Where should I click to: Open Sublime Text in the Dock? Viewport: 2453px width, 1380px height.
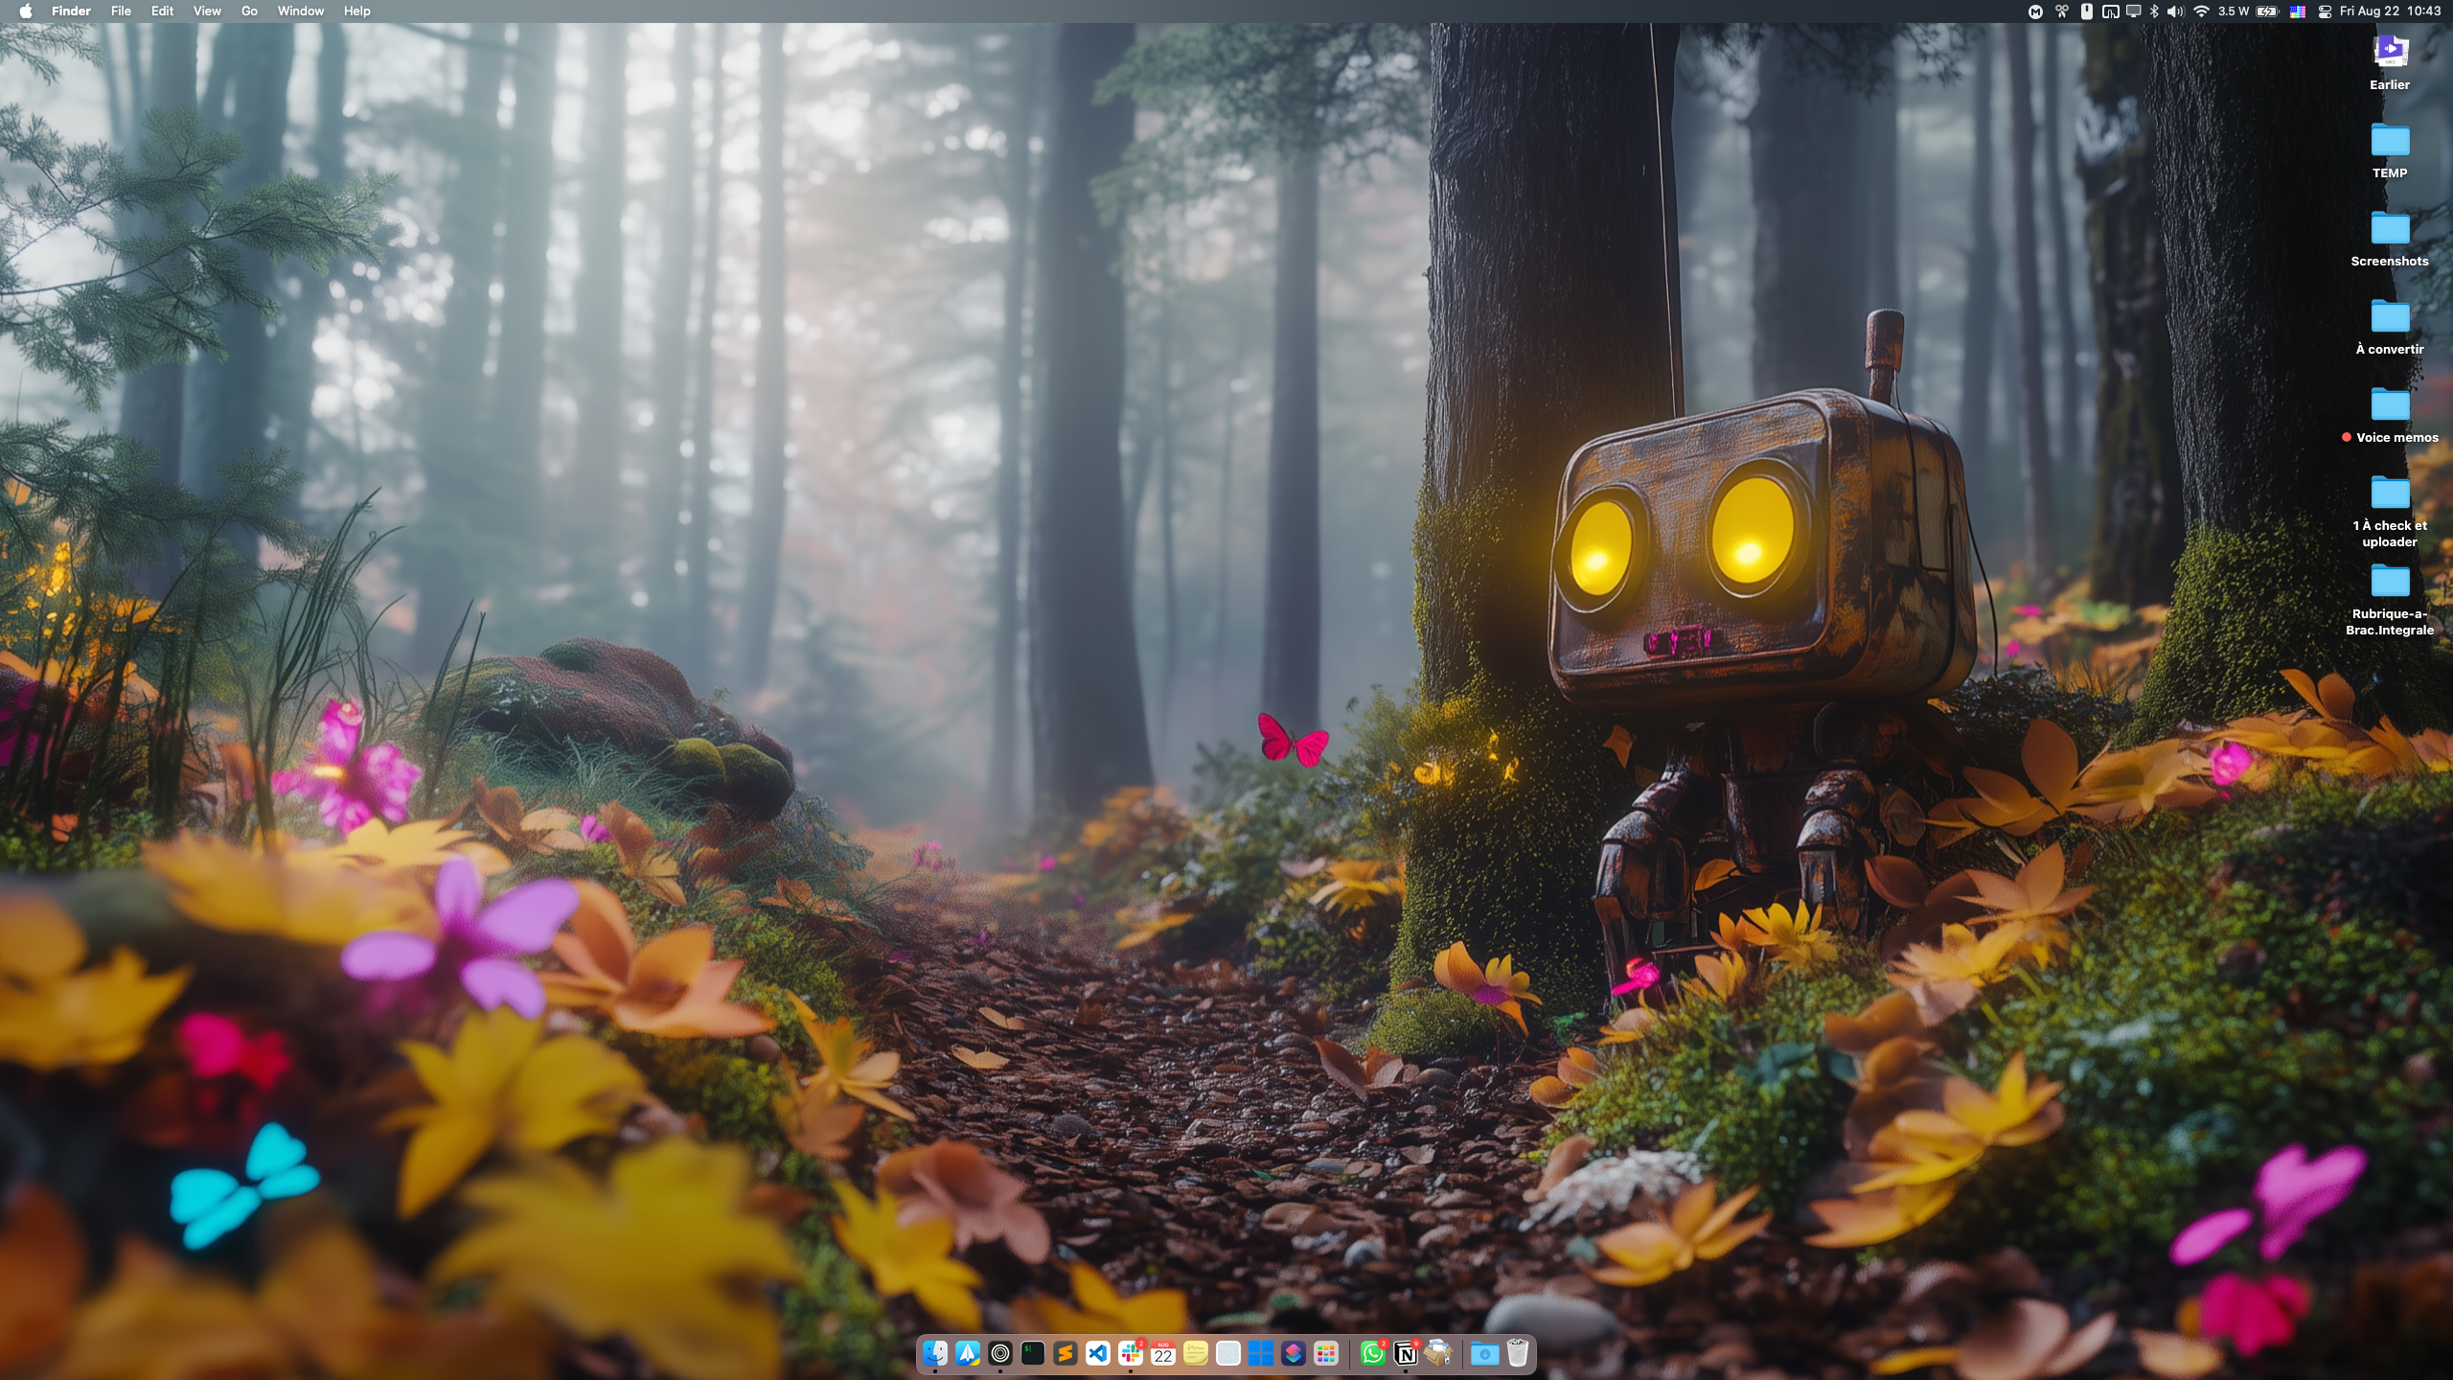[x=1065, y=1353]
